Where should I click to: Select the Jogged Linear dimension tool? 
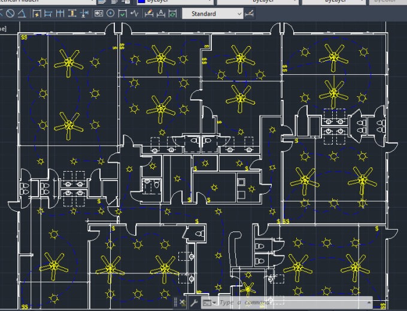[135, 13]
